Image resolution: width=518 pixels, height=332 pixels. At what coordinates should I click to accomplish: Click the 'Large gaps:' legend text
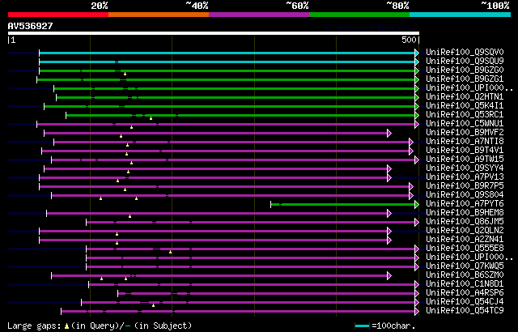pyautogui.click(x=34, y=326)
